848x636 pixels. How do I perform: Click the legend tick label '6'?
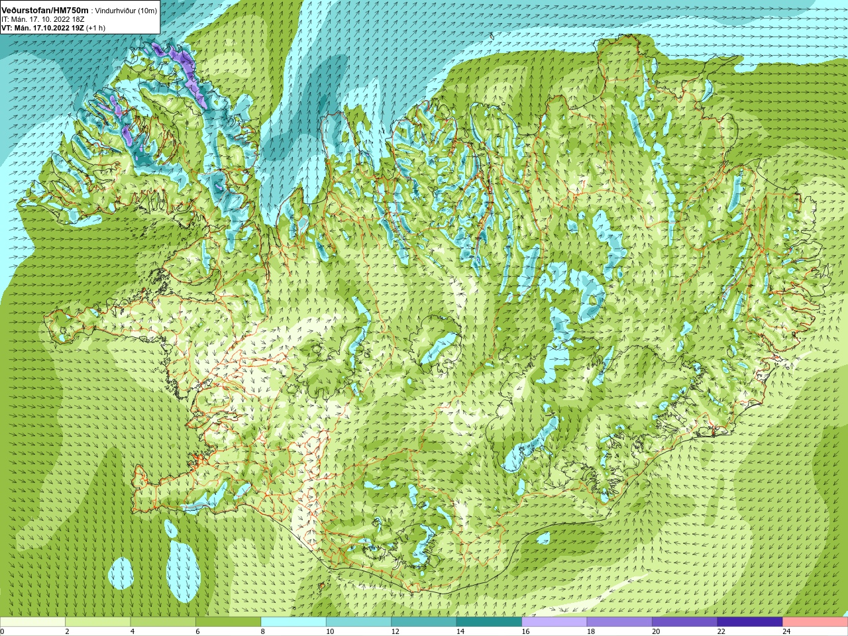pos(197,631)
